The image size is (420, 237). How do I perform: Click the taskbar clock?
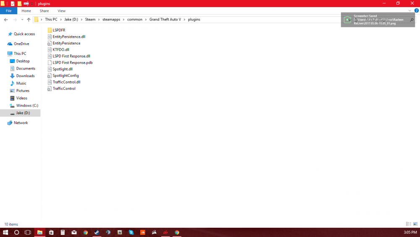point(410,232)
